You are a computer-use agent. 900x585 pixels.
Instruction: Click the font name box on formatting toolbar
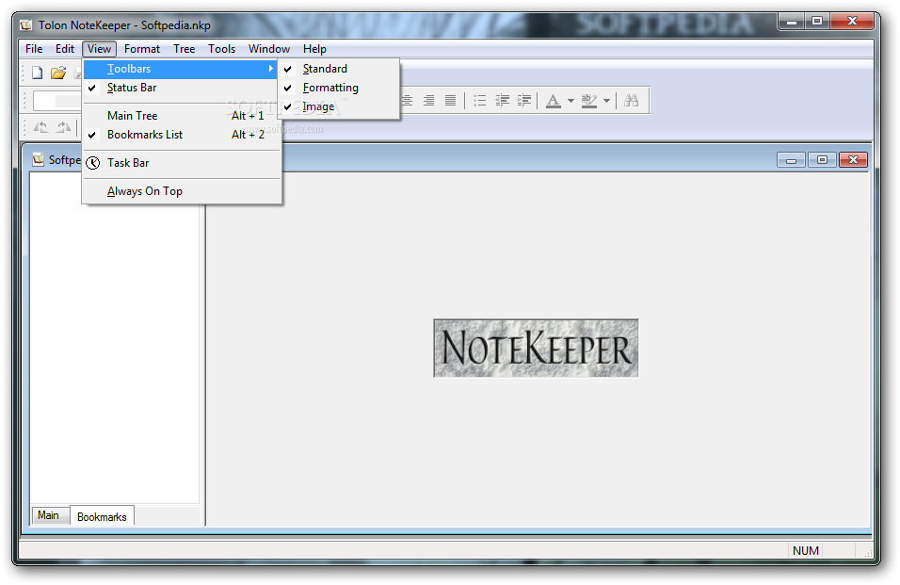(x=57, y=101)
